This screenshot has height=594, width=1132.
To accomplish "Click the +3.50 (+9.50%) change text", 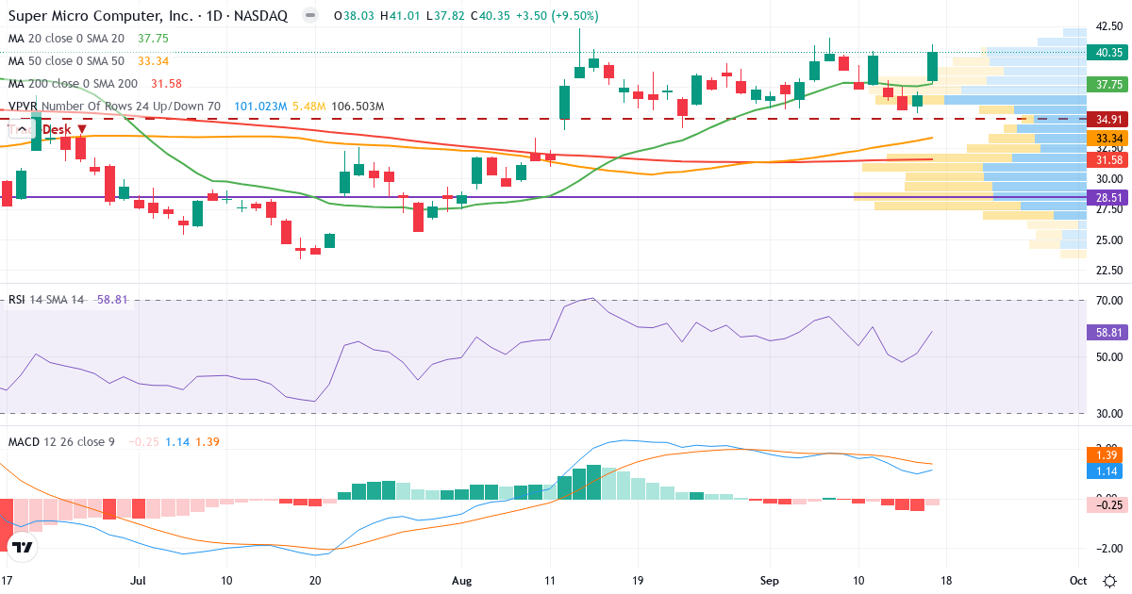I will 558,16.
